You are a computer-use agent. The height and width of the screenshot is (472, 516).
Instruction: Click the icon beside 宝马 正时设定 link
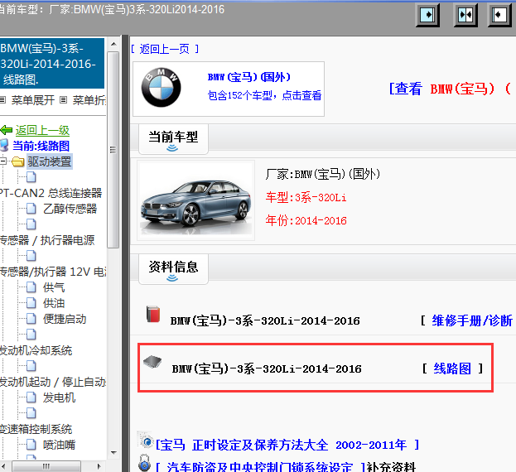click(x=145, y=440)
